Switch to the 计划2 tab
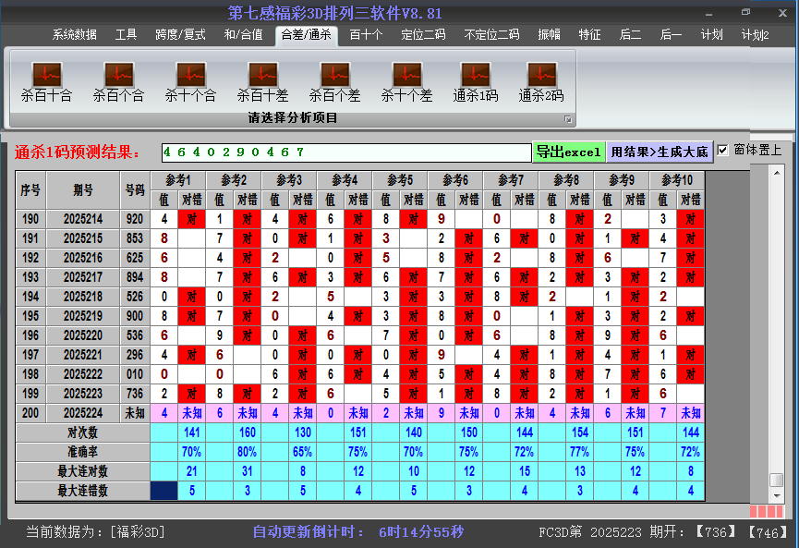The width and height of the screenshot is (799, 548). pyautogui.click(x=756, y=35)
